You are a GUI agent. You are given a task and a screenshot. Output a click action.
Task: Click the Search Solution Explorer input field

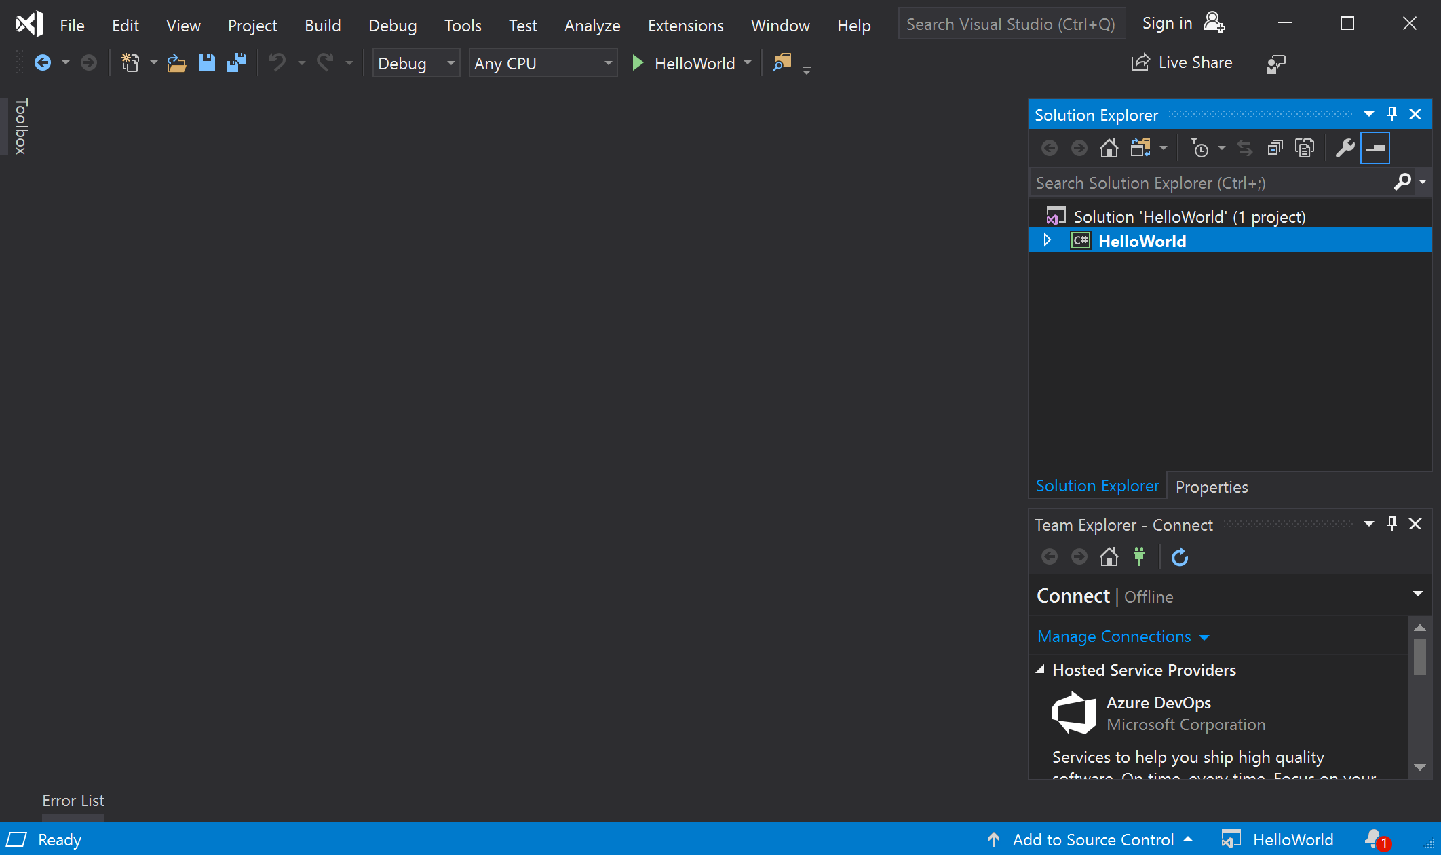[x=1214, y=182]
